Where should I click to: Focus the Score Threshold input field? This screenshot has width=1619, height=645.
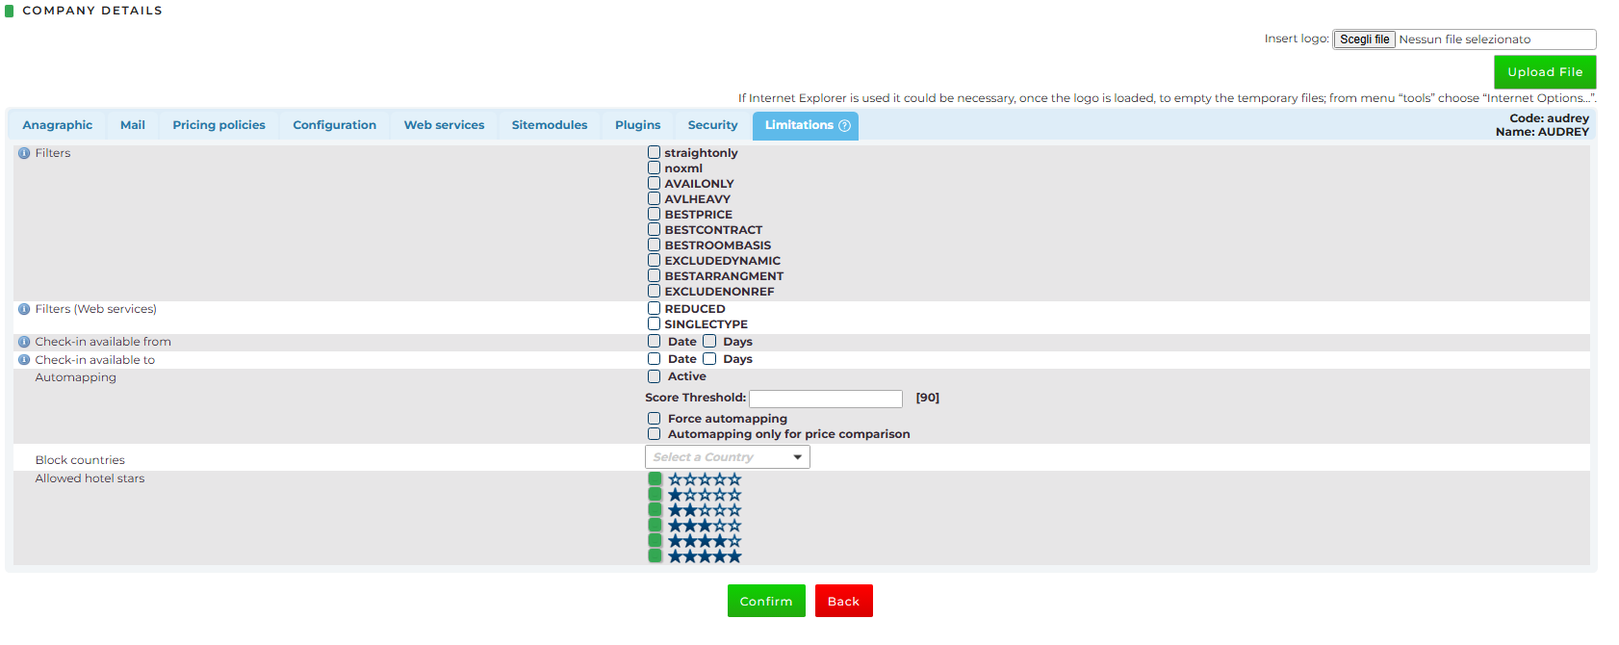click(826, 399)
